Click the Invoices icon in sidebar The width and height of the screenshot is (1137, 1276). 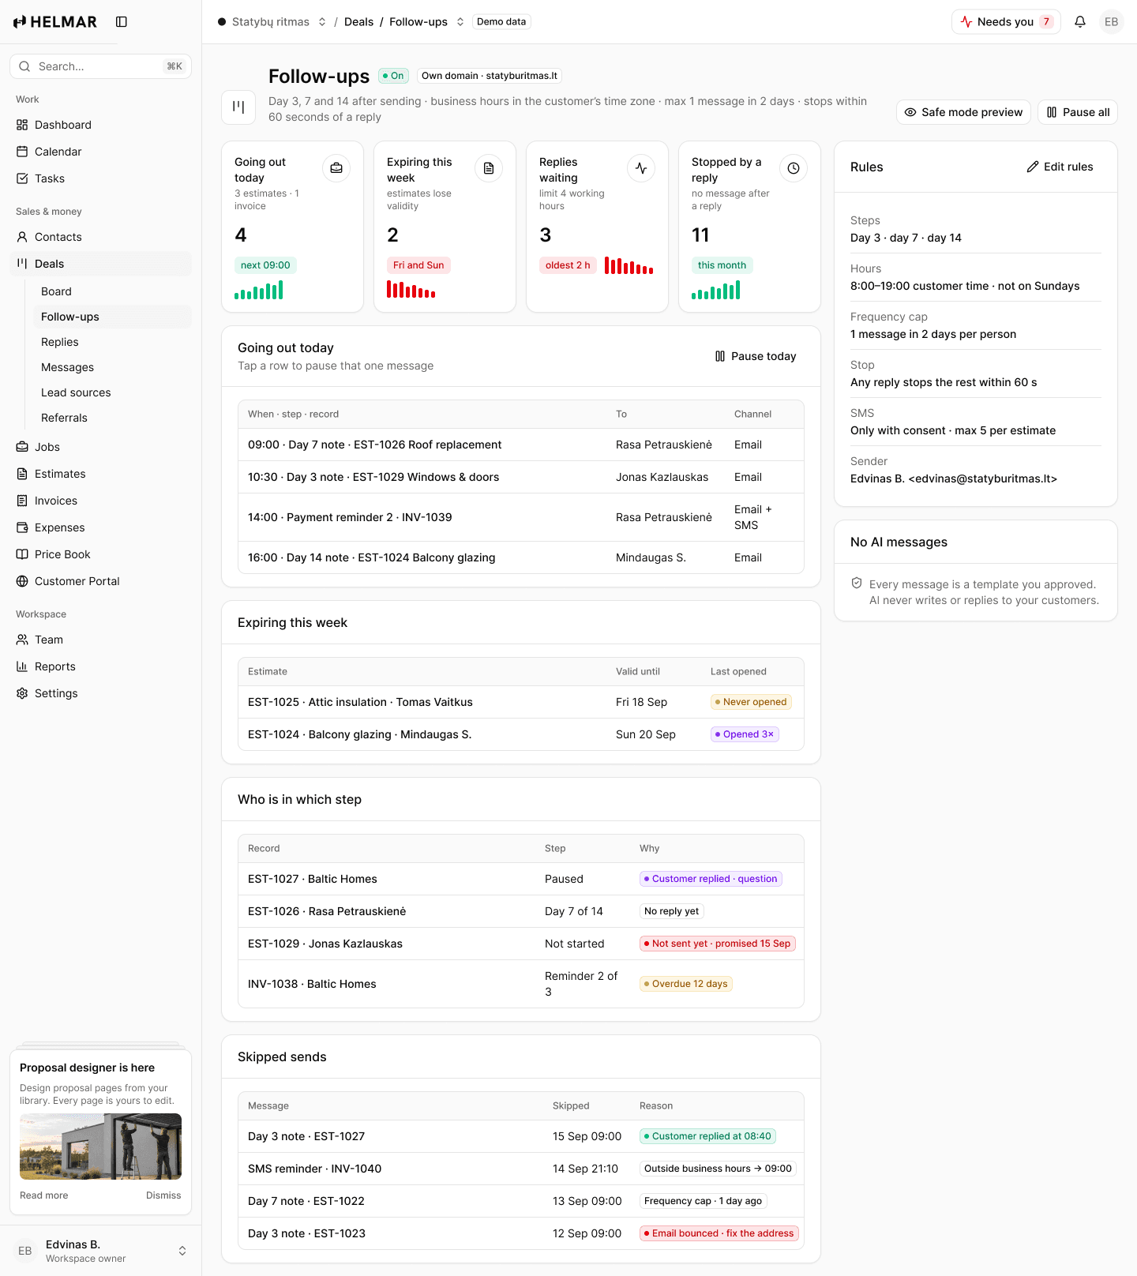[22, 501]
